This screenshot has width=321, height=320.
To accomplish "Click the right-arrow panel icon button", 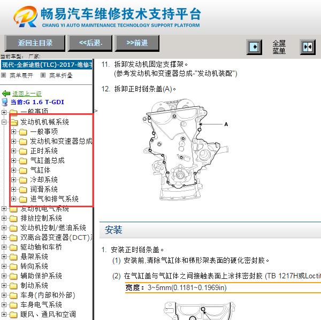I will [x=254, y=47].
